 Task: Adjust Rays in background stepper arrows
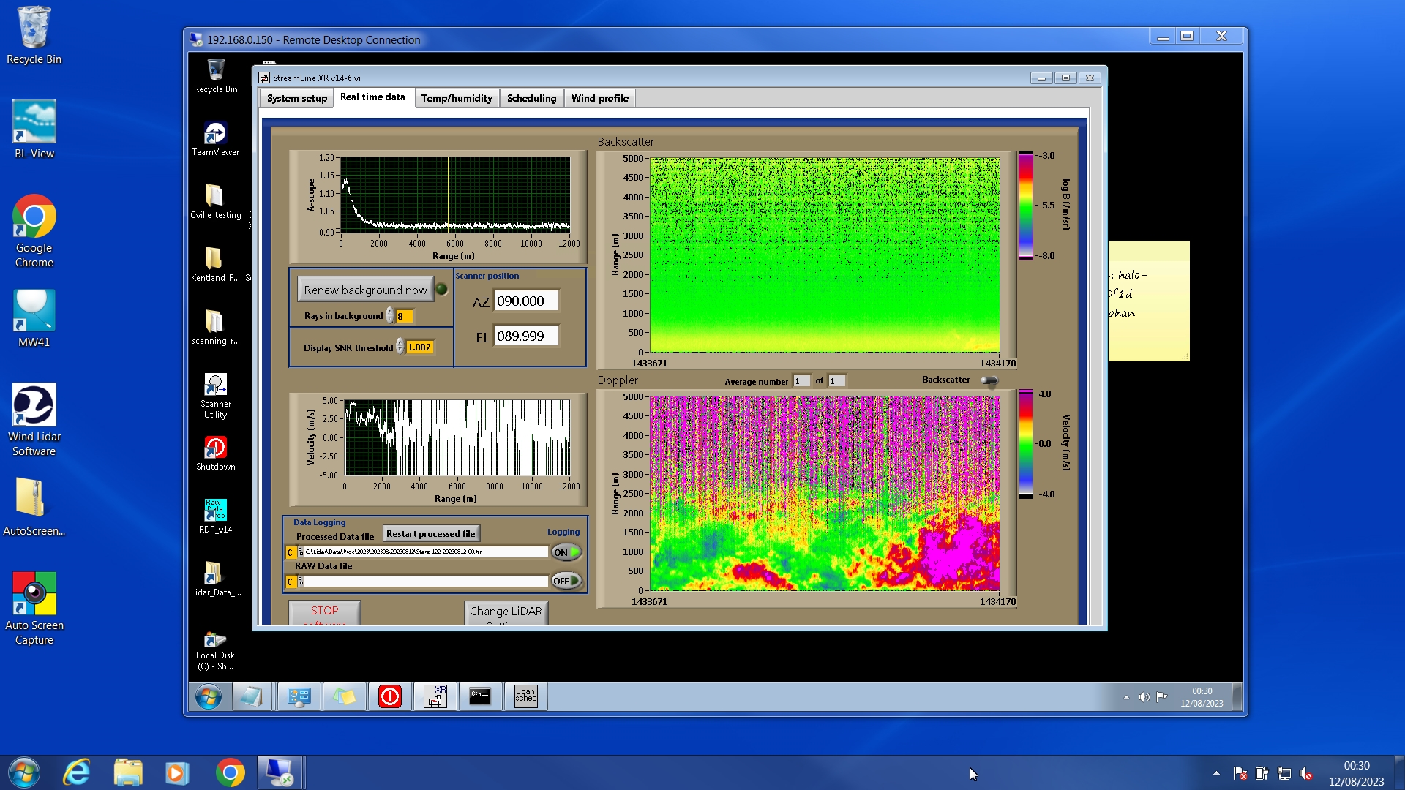390,316
